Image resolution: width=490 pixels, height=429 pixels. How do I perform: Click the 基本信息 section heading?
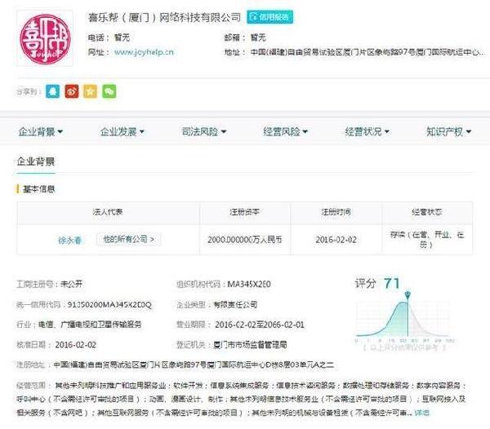click(39, 189)
